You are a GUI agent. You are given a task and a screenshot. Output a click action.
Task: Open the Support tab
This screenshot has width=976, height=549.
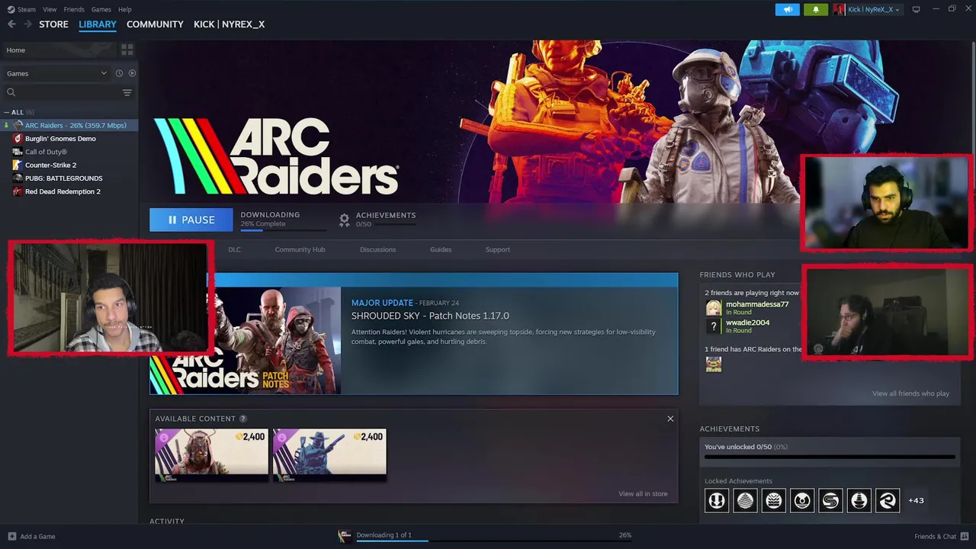pyautogui.click(x=497, y=249)
